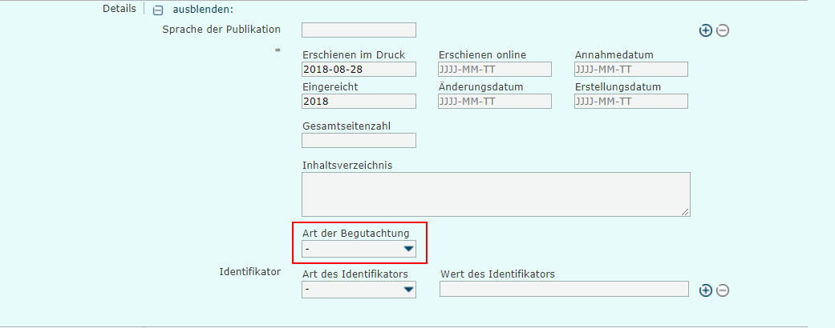This screenshot has width=835, height=328.
Task: Add another identifier with plus icon
Action: pos(706,290)
